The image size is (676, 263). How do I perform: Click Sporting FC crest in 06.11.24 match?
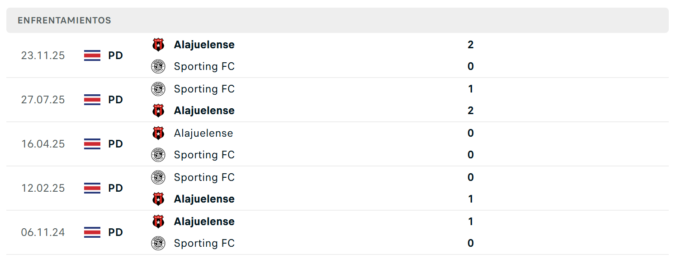pyautogui.click(x=158, y=243)
